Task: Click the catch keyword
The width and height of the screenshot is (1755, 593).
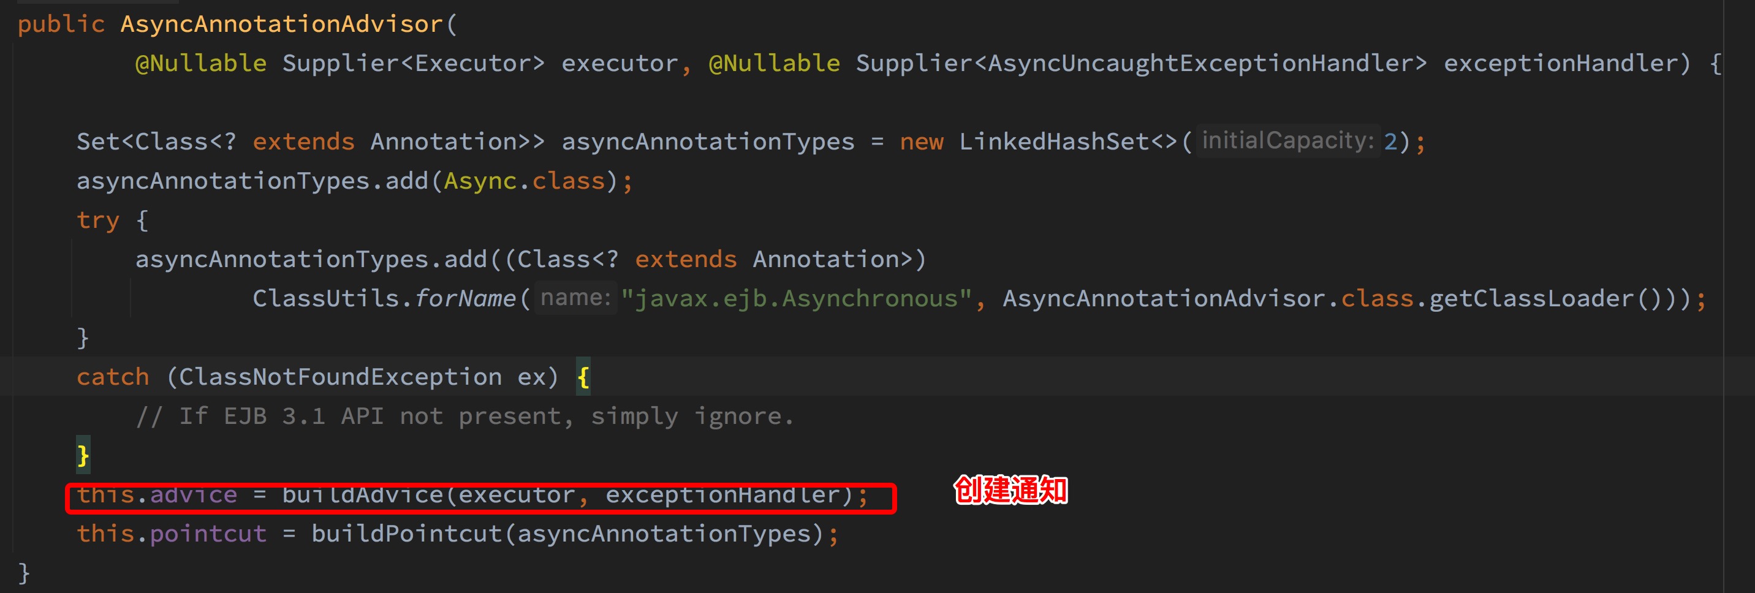Action: tap(112, 377)
